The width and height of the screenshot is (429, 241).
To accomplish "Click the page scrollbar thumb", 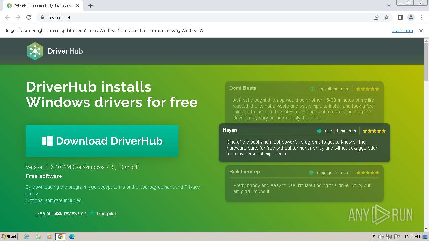I will coord(426,62).
